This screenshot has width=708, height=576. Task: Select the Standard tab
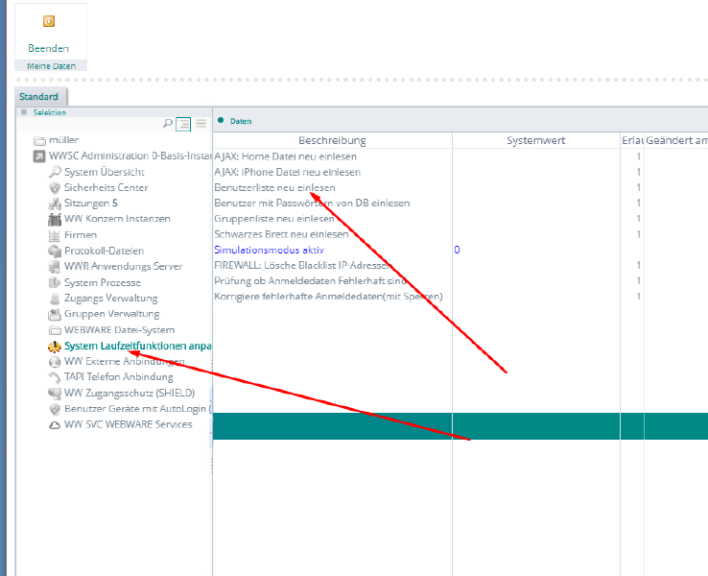click(39, 97)
